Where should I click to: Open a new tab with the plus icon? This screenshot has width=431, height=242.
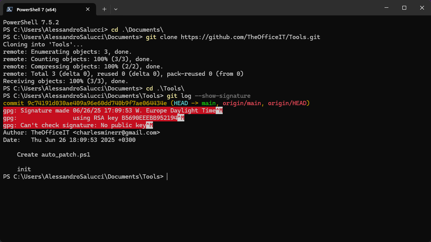pos(104,9)
